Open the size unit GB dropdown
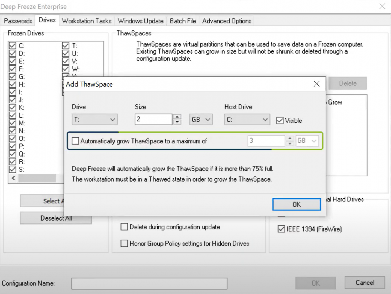The height and width of the screenshot is (294, 391). tap(201, 120)
